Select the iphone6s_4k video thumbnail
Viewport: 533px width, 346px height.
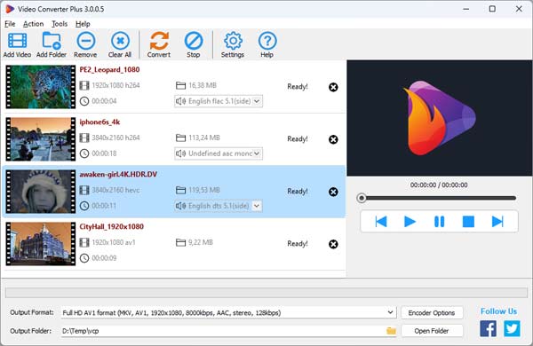pos(41,139)
